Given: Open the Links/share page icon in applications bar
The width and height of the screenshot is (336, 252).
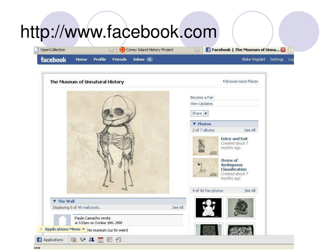Looking at the screenshot, I should (118, 240).
